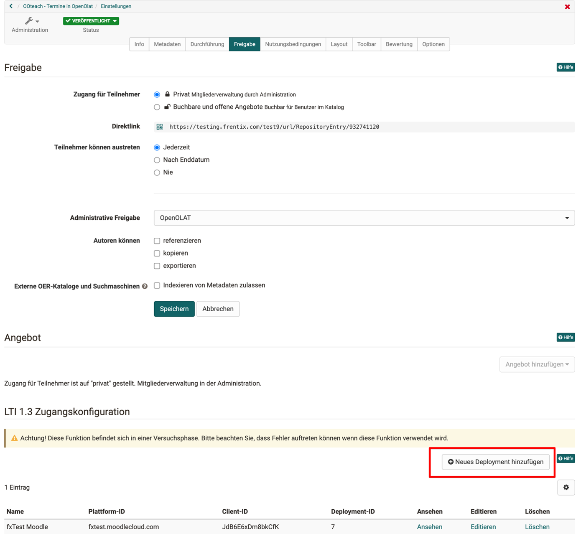
Task: Close settings with the red X
Action: (567, 7)
